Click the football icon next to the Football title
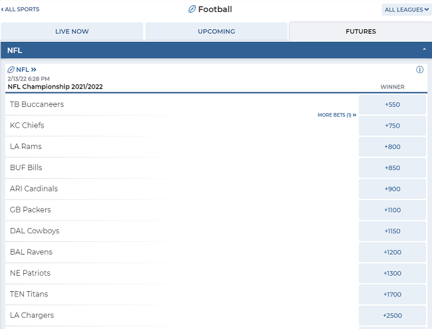The image size is (432, 329). 192,9
